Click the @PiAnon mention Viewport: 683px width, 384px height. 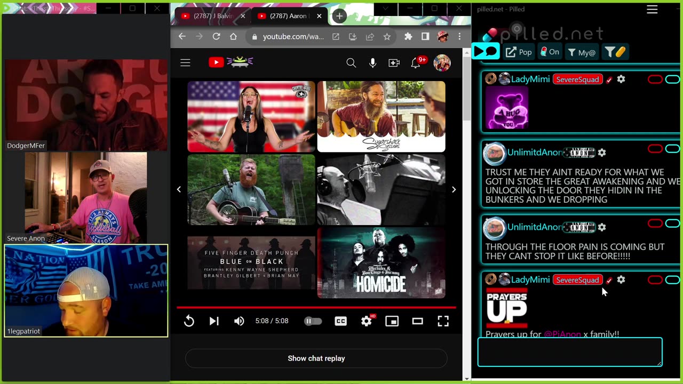click(x=562, y=334)
